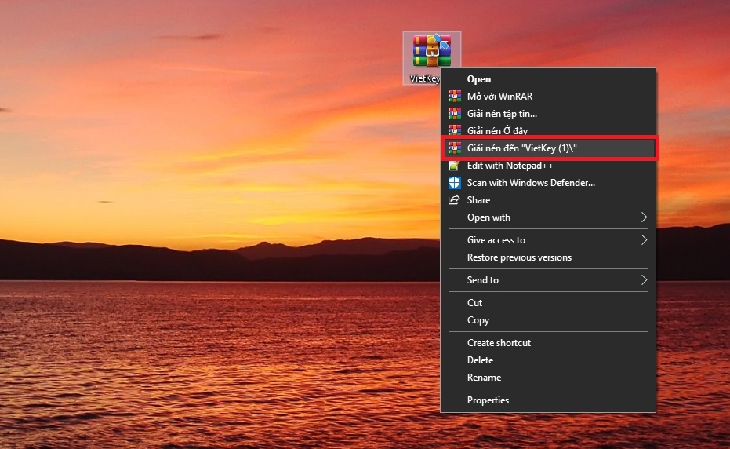Choose Rename from context menu

click(548, 378)
